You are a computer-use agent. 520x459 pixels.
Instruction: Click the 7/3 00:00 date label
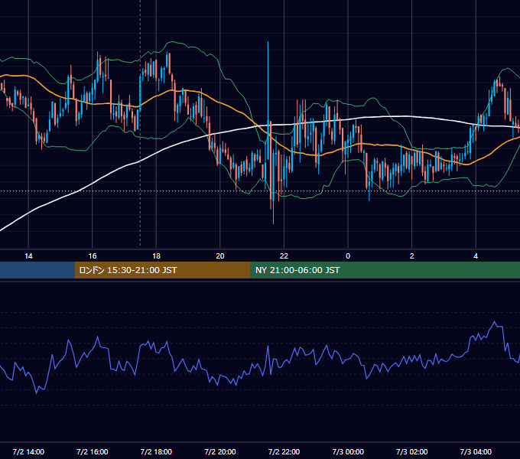[x=348, y=451]
